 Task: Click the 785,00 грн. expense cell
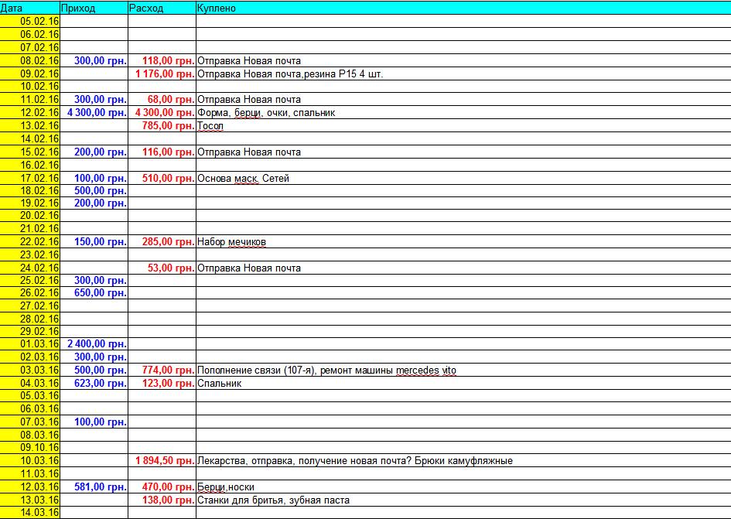162,125
